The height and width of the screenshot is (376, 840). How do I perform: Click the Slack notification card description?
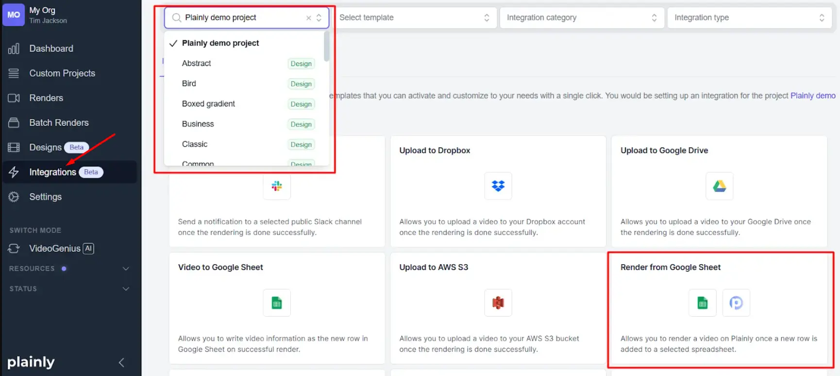pyautogui.click(x=270, y=227)
